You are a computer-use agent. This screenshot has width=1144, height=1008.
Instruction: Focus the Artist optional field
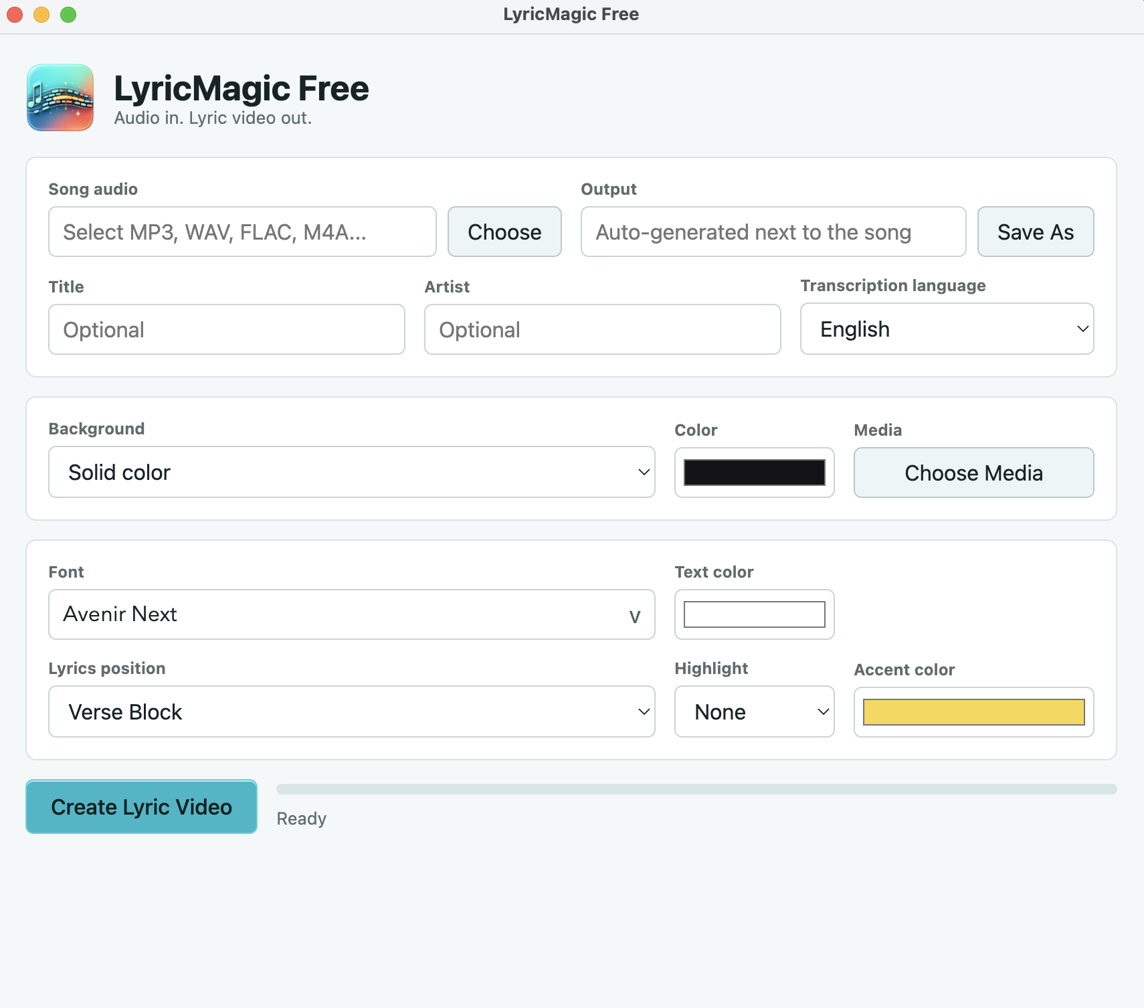(x=603, y=329)
